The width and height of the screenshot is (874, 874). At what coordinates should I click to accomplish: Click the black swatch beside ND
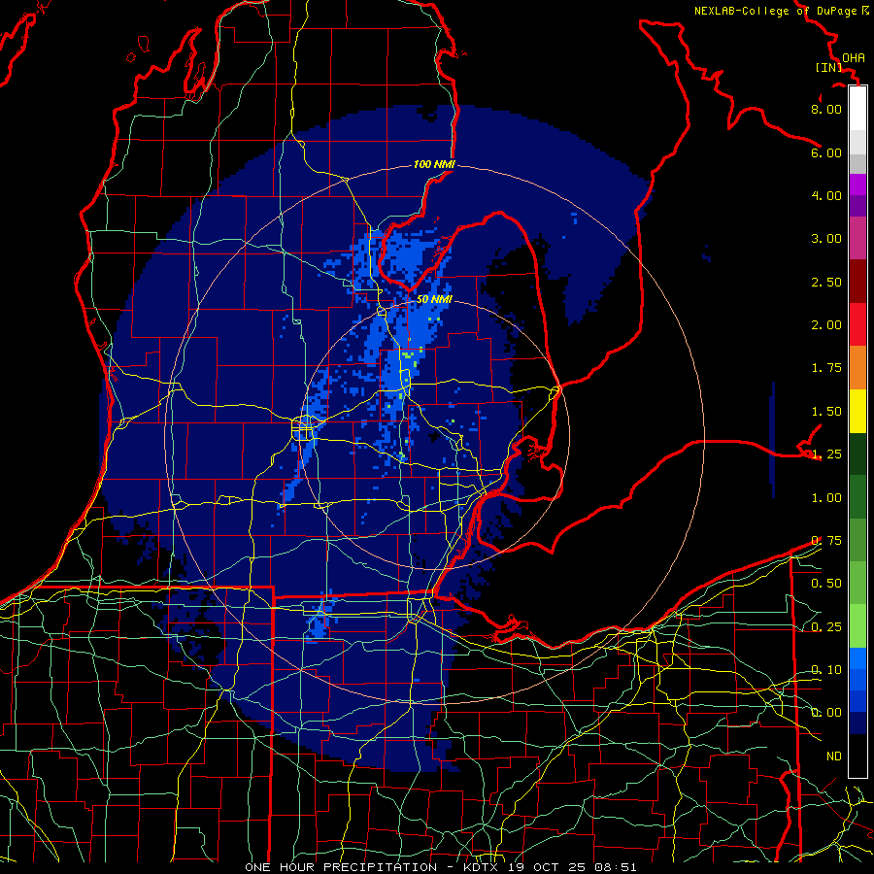857,756
